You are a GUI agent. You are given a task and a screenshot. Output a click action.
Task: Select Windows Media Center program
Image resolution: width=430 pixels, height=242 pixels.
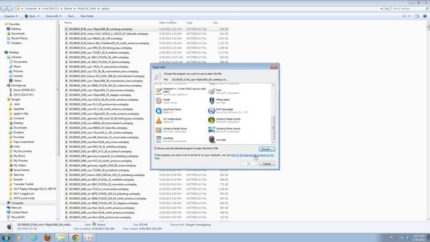(224, 120)
